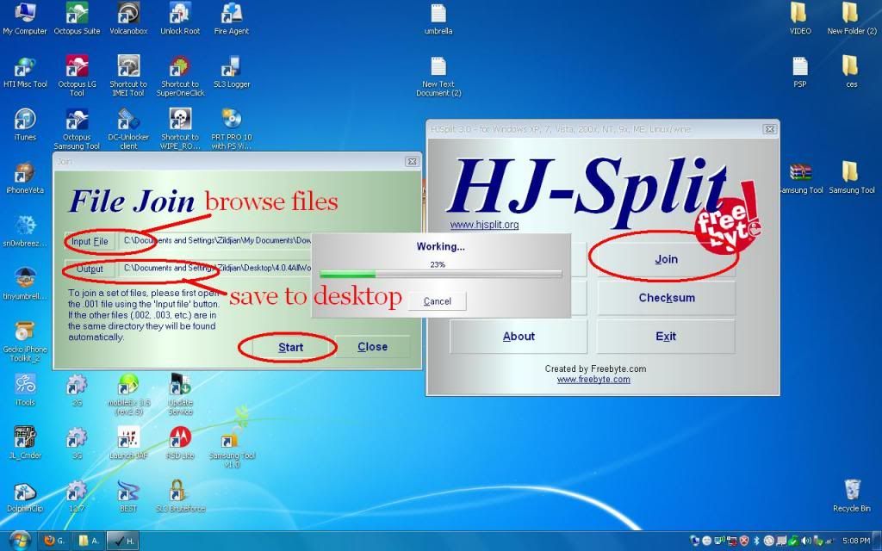Click the output path text field
This screenshot has height=551, width=882.
[x=215, y=269]
